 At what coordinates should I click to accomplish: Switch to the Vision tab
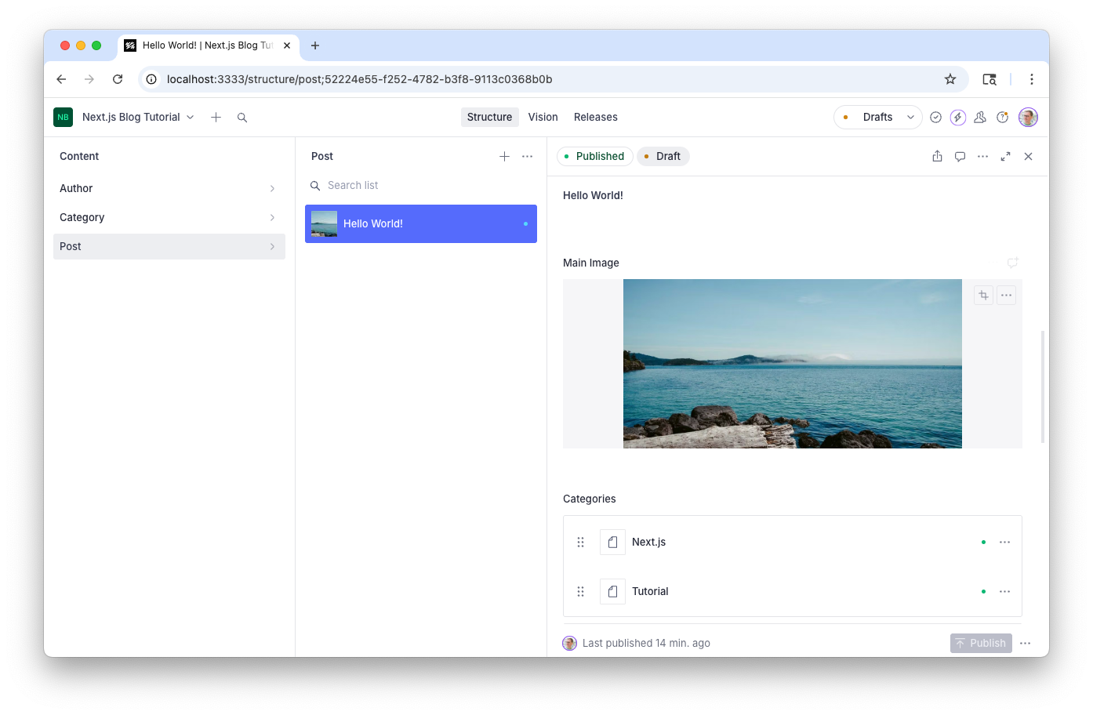coord(543,117)
